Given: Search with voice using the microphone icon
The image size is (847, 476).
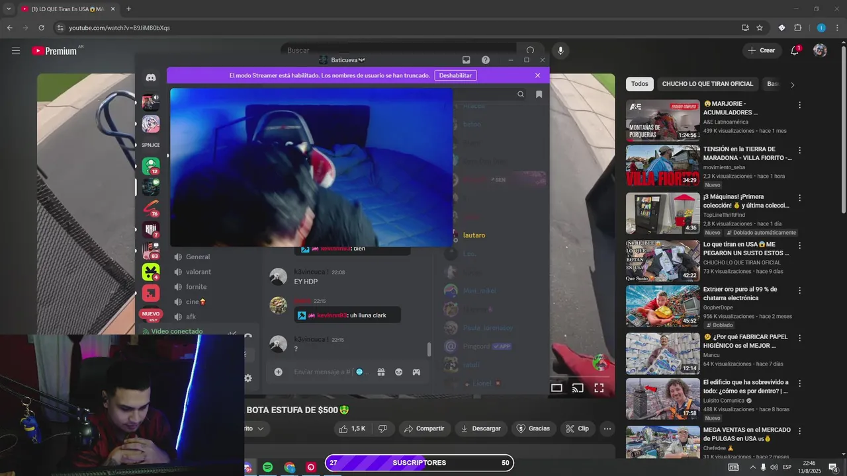Looking at the screenshot, I should [560, 51].
